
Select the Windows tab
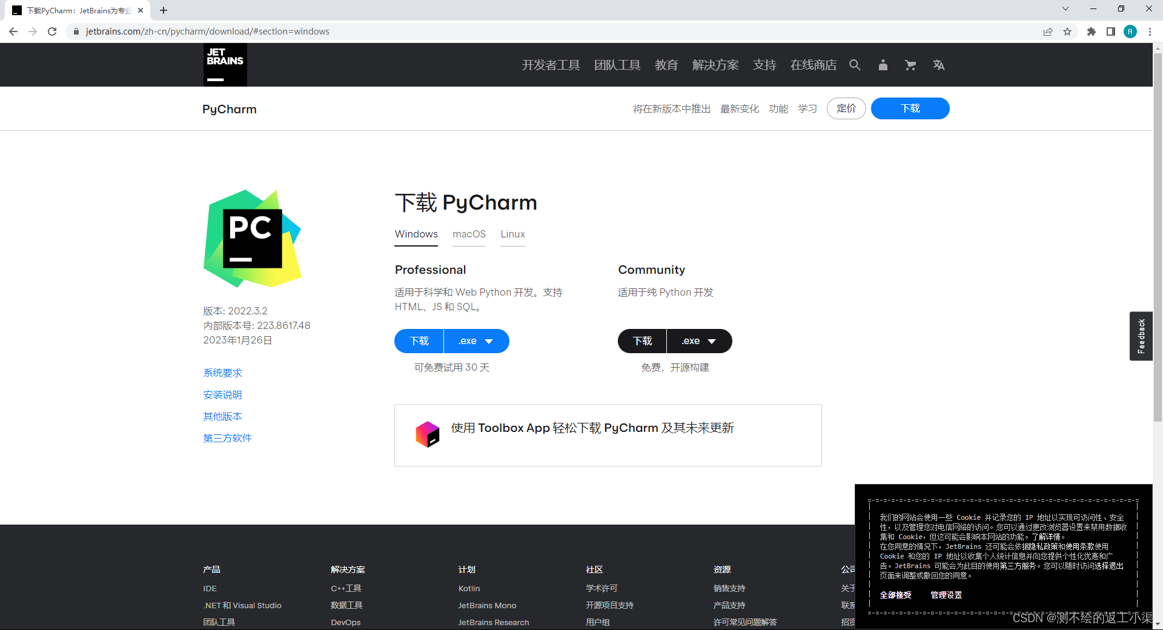pyautogui.click(x=416, y=234)
